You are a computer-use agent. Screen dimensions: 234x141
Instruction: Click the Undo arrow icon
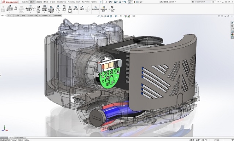tap(124, 2)
